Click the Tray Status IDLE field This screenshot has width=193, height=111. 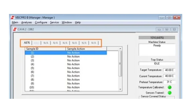click(x=157, y=63)
